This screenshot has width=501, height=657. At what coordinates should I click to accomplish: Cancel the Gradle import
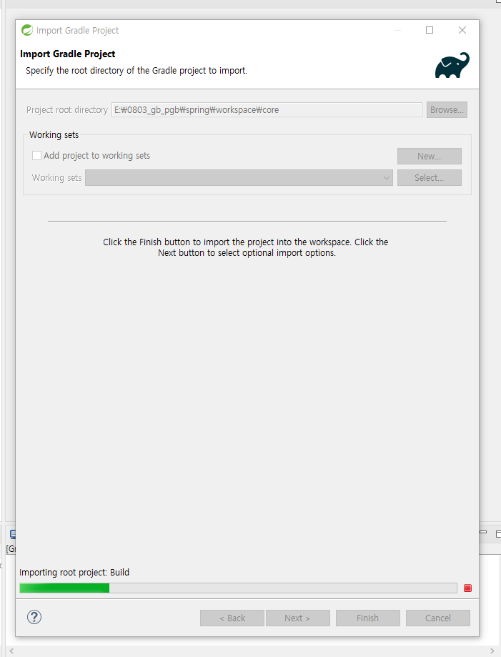pos(438,618)
